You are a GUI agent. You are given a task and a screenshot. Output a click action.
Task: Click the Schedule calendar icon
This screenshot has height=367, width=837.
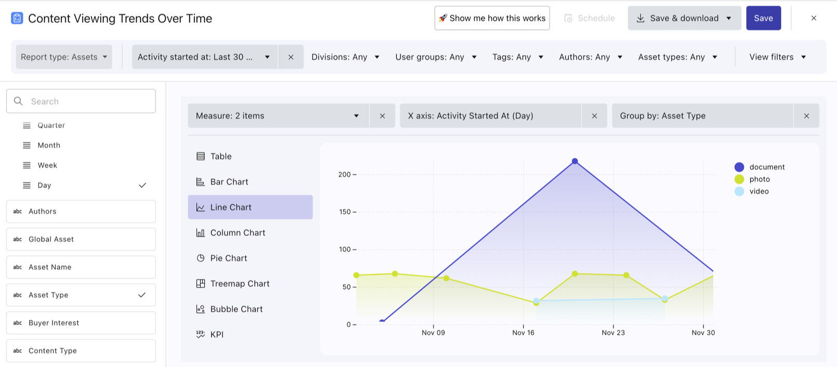click(x=569, y=18)
